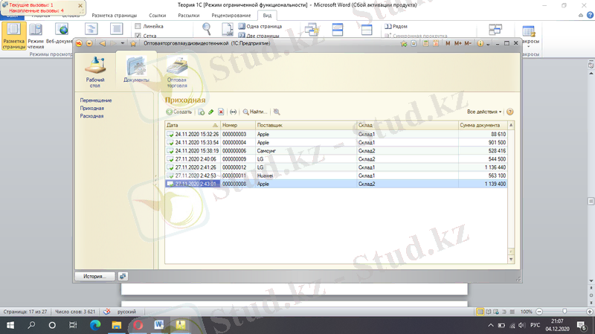The width and height of the screenshot is (595, 334).
Task: Click the zoom out minus button
Action: [x=539, y=312]
